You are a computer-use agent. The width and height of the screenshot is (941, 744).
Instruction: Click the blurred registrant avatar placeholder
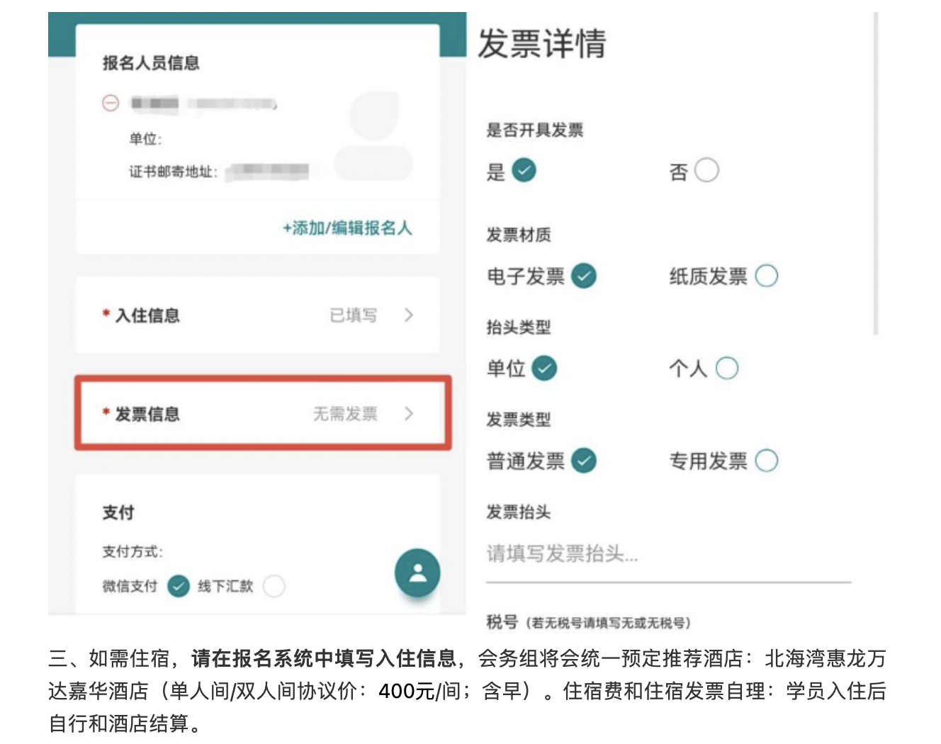[373, 136]
